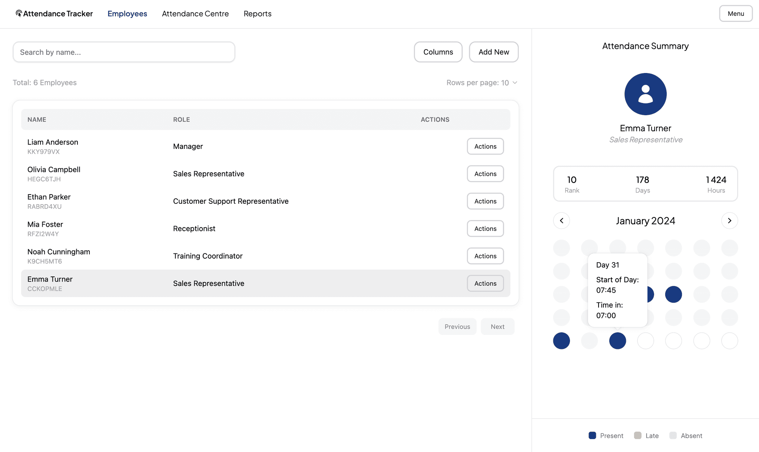759x452 pixels.
Task: Open Actions menu for Mia Foster
Action: click(485, 229)
